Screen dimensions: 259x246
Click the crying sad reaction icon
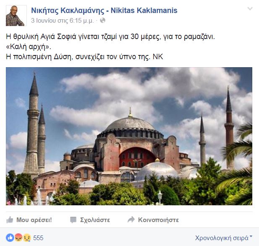(27, 238)
